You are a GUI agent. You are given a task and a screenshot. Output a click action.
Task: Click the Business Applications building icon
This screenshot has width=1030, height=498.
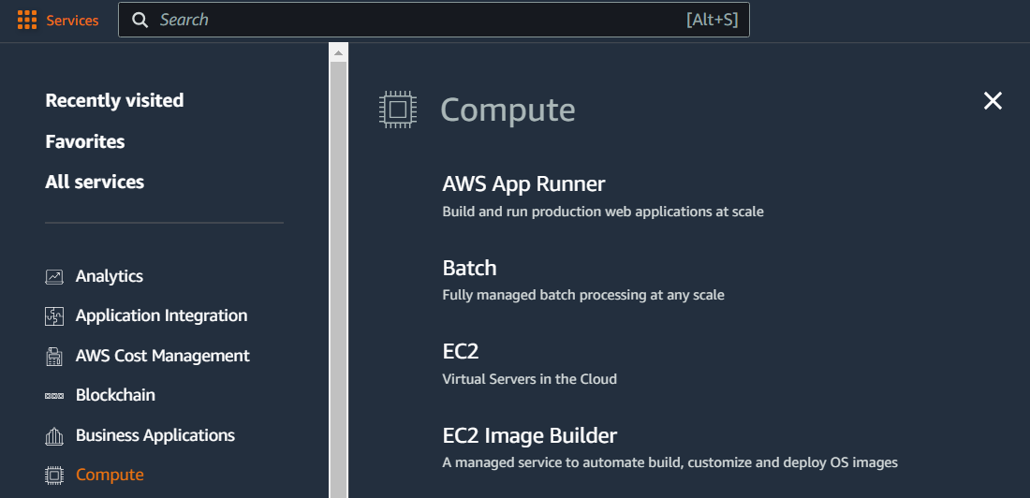point(54,435)
